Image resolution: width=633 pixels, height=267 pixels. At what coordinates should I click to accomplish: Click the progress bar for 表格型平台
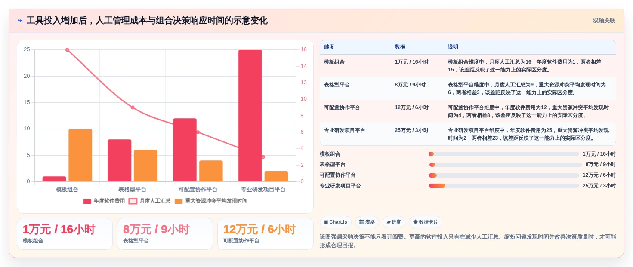point(506,165)
